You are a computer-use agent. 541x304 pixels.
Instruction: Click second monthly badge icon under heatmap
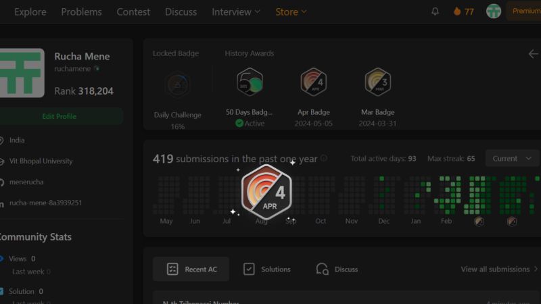coord(512,222)
